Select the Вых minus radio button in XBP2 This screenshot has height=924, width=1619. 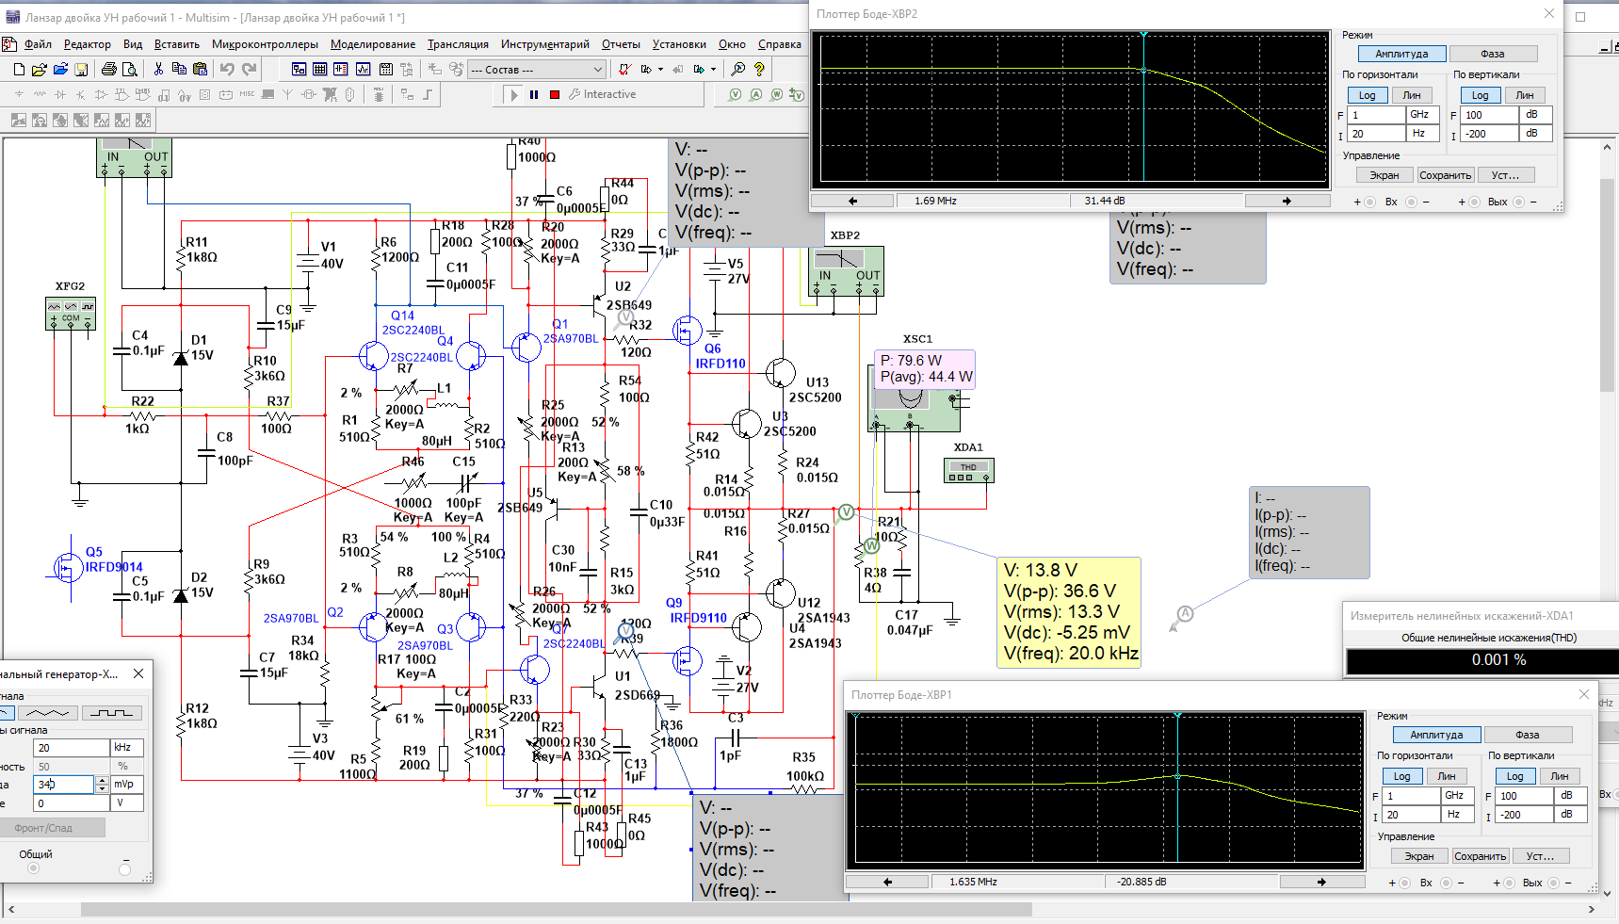point(1518,203)
